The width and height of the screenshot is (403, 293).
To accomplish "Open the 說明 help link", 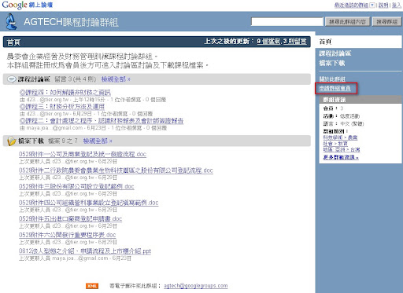I will [383, 5].
